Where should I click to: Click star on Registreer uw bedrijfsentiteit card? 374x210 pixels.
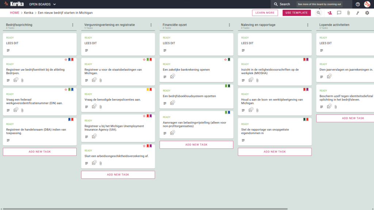[66, 59]
